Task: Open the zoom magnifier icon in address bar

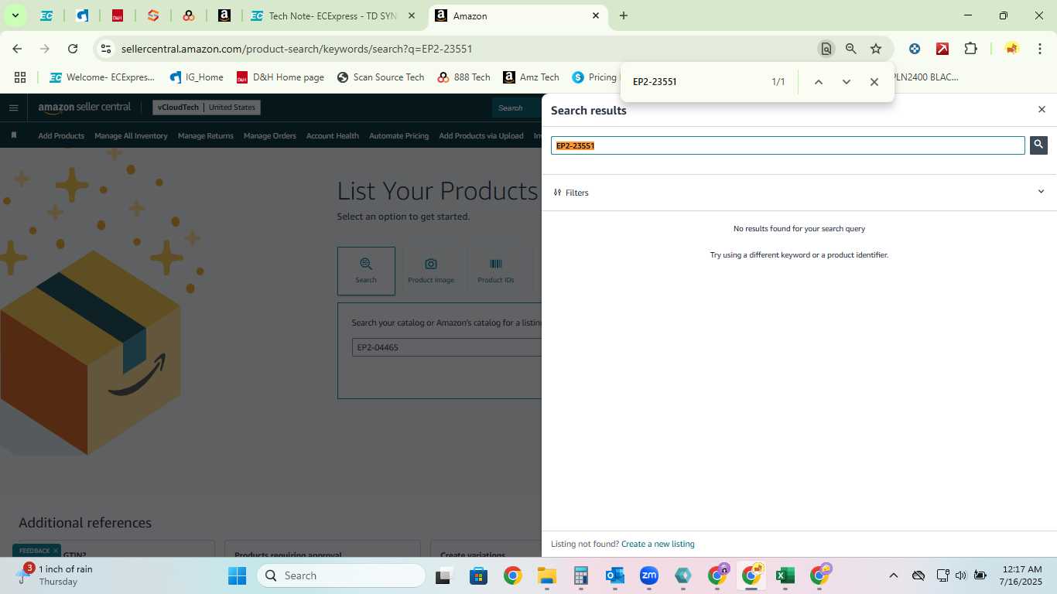Action: pos(851,49)
